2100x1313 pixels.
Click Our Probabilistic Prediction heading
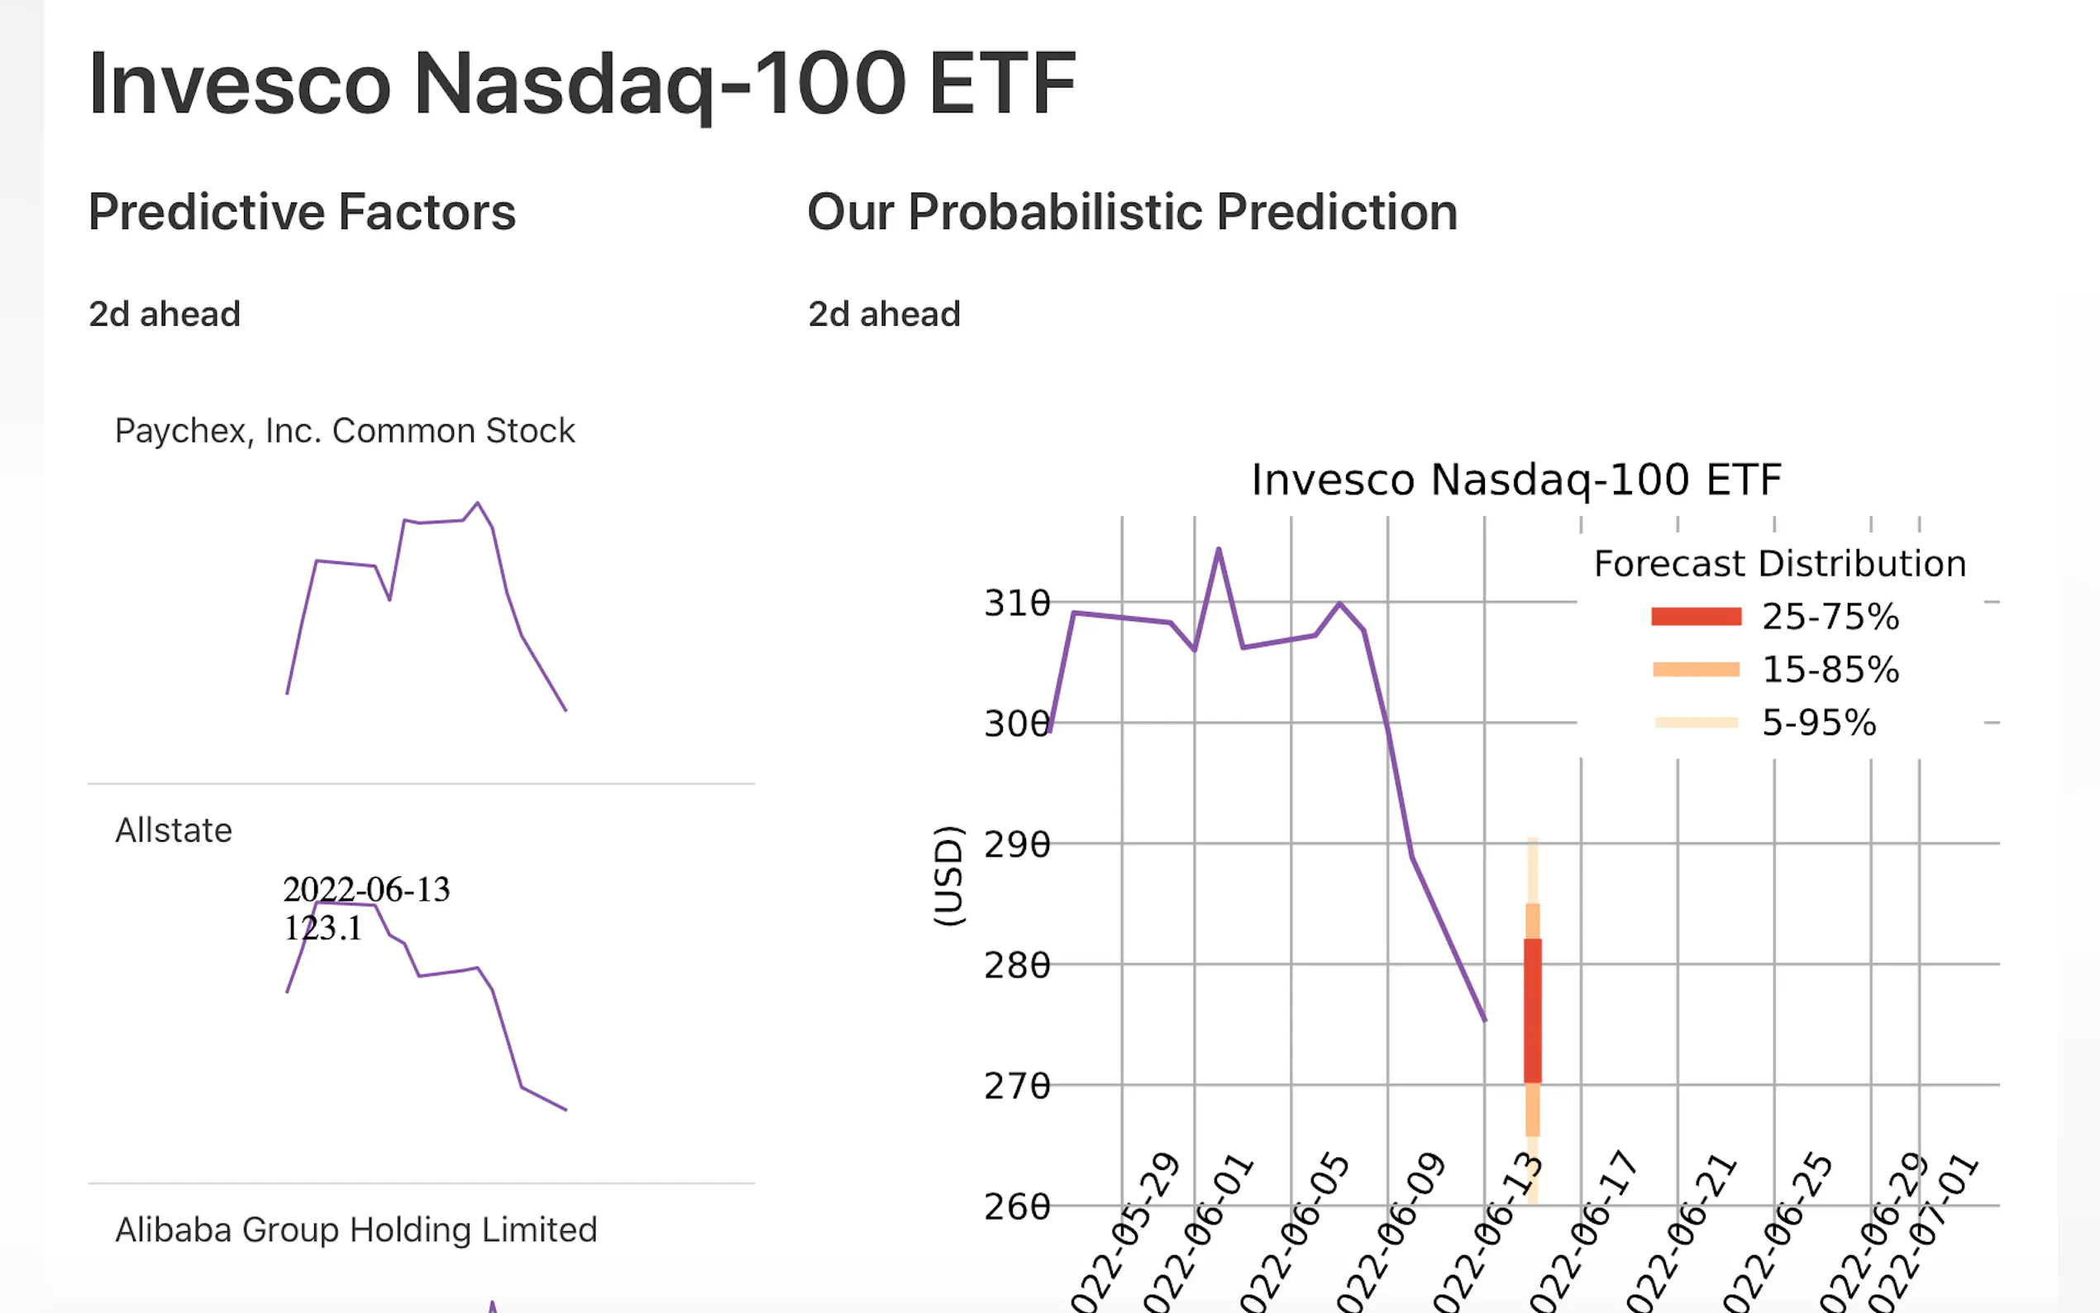[1132, 212]
